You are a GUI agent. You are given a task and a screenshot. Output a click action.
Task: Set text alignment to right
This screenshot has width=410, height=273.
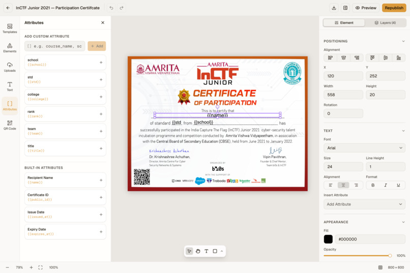(x=356, y=185)
